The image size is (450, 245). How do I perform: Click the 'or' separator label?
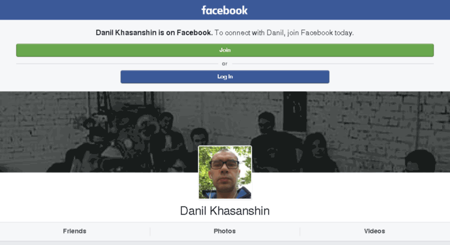225,64
